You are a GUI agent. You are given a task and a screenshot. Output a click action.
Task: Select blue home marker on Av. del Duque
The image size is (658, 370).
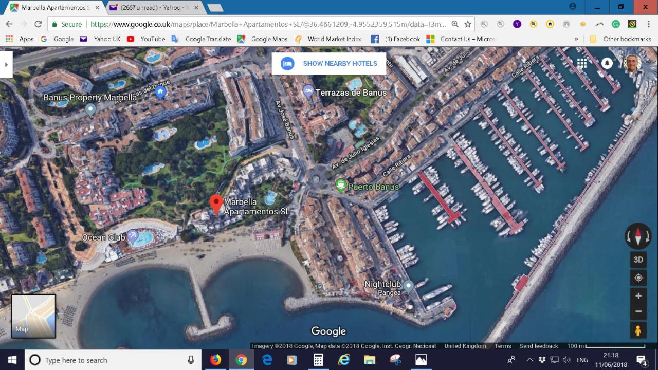(x=160, y=92)
